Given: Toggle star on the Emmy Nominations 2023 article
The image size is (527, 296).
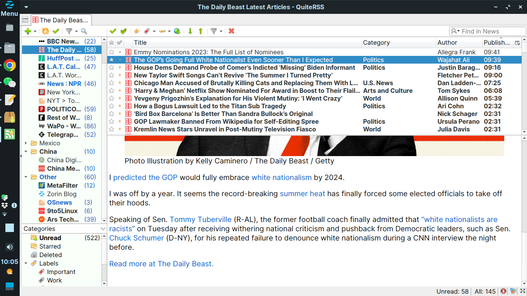Looking at the screenshot, I should 111,52.
